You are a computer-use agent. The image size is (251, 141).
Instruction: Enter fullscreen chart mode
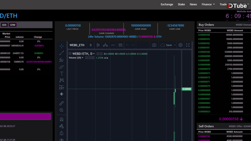tap(188, 45)
